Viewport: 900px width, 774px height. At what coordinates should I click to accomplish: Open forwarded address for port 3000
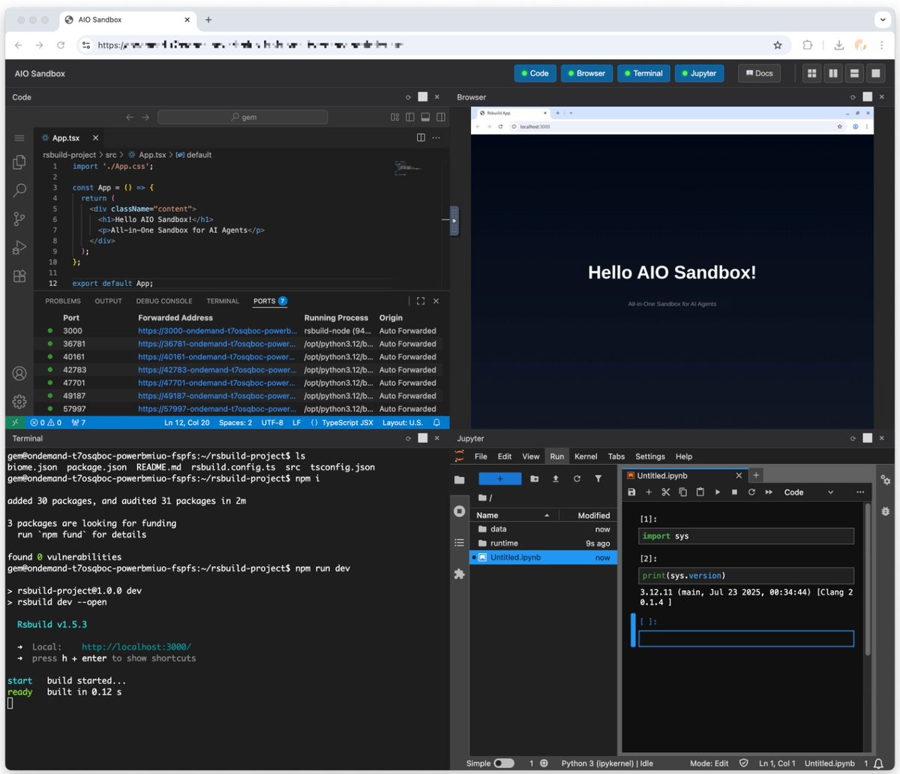[217, 331]
